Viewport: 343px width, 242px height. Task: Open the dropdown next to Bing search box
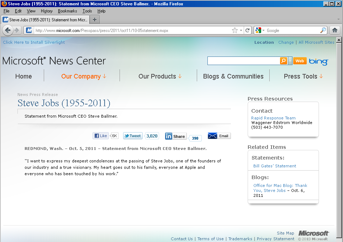[290, 61]
